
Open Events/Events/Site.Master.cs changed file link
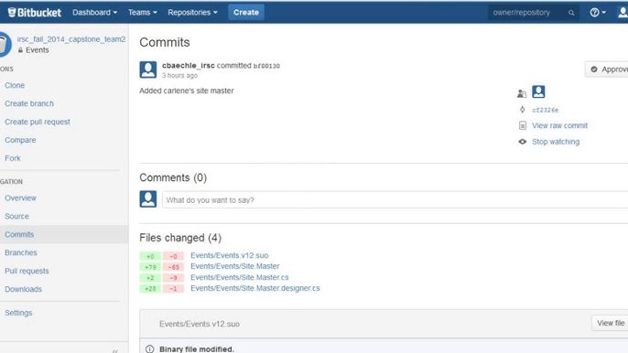[240, 277]
